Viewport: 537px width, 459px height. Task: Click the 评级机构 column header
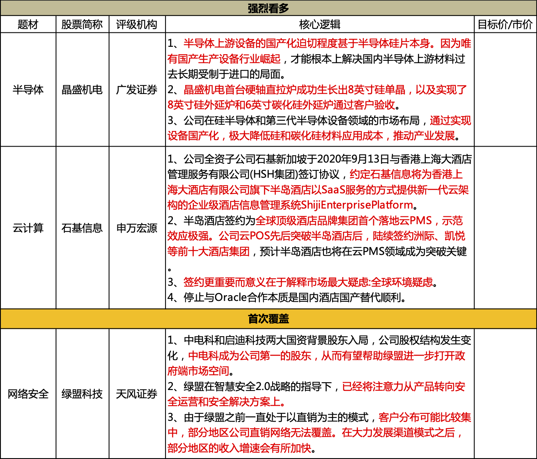tap(137, 25)
